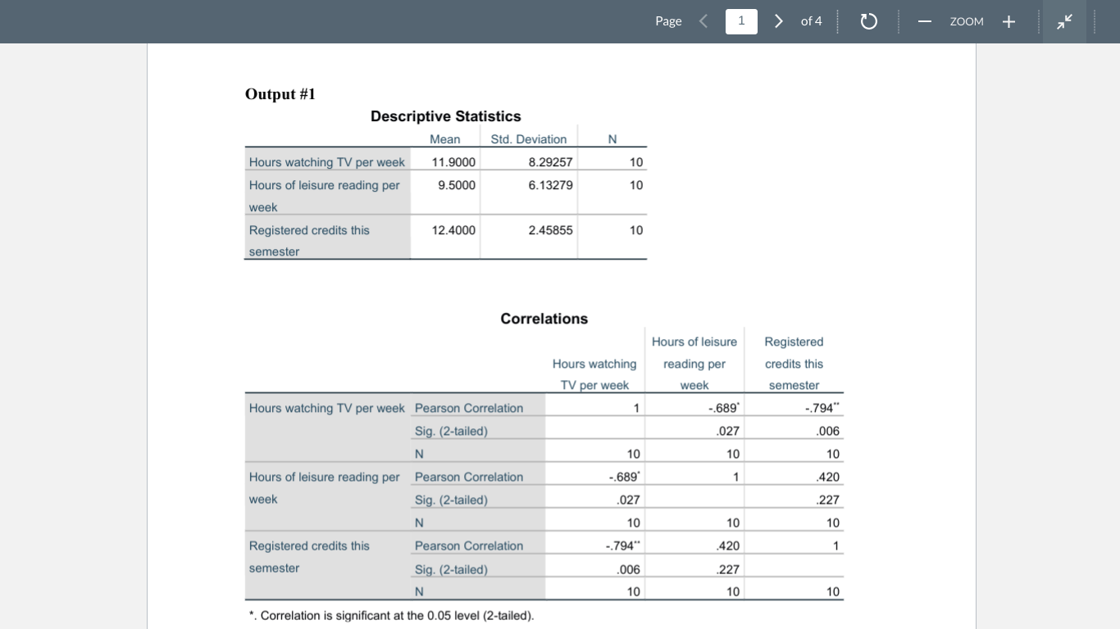Click the 'of 4' page count indicator

click(x=811, y=21)
